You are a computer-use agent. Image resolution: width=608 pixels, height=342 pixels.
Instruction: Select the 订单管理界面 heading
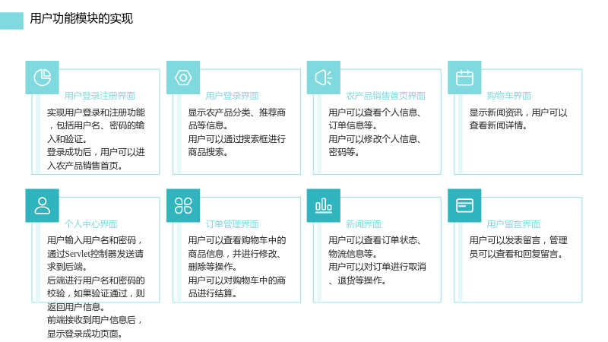[232, 224]
